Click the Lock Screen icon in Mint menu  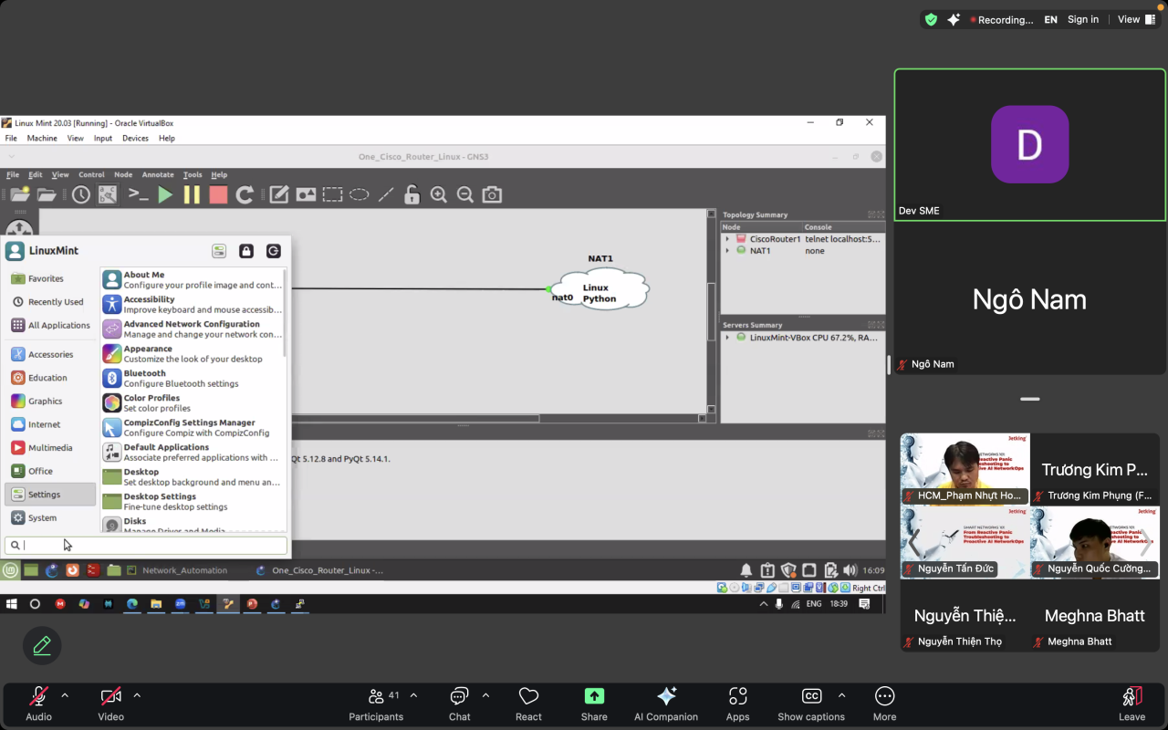click(x=246, y=251)
